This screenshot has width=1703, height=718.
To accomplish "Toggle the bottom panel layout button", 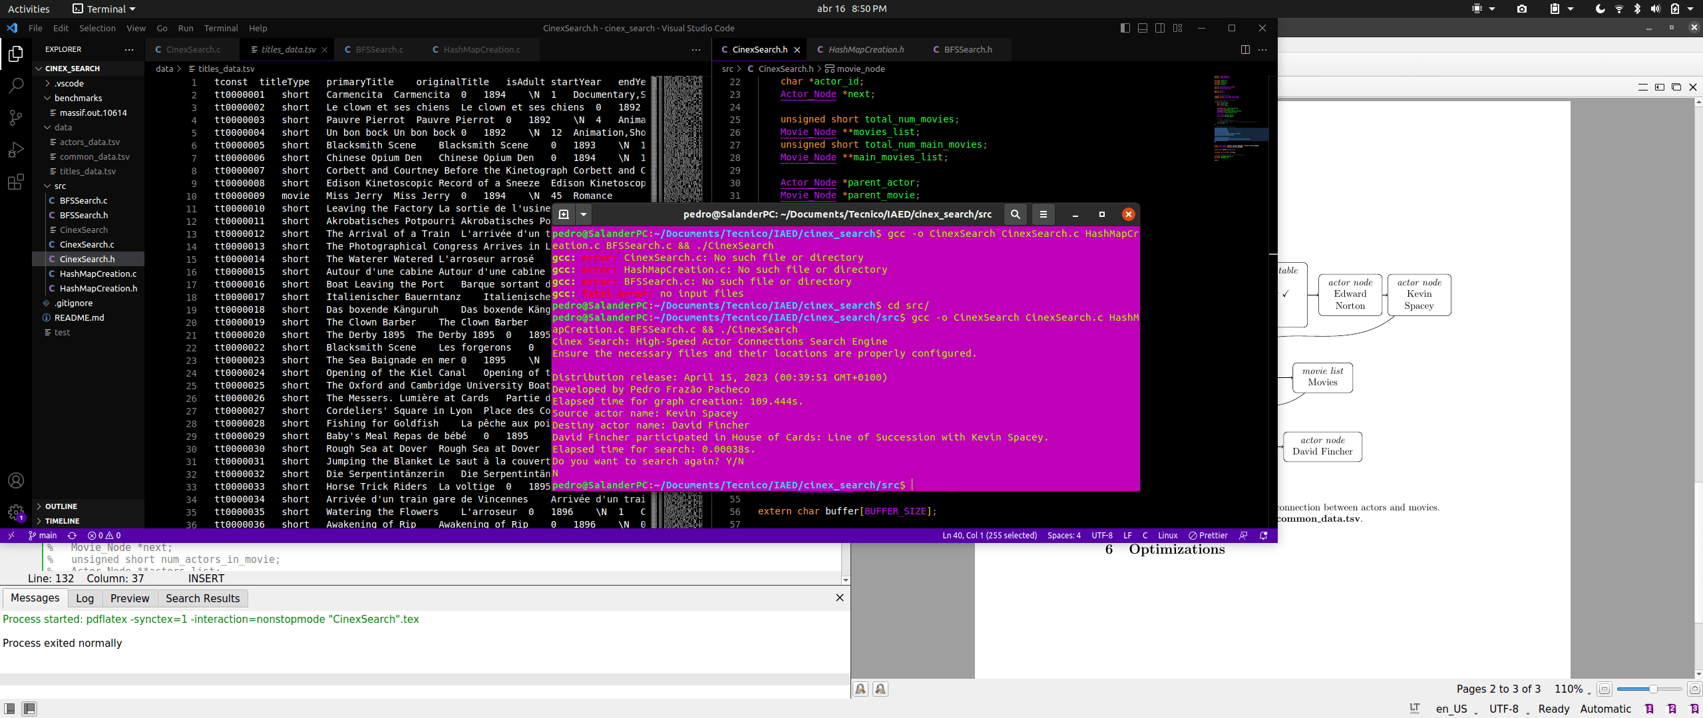I will pyautogui.click(x=1142, y=28).
